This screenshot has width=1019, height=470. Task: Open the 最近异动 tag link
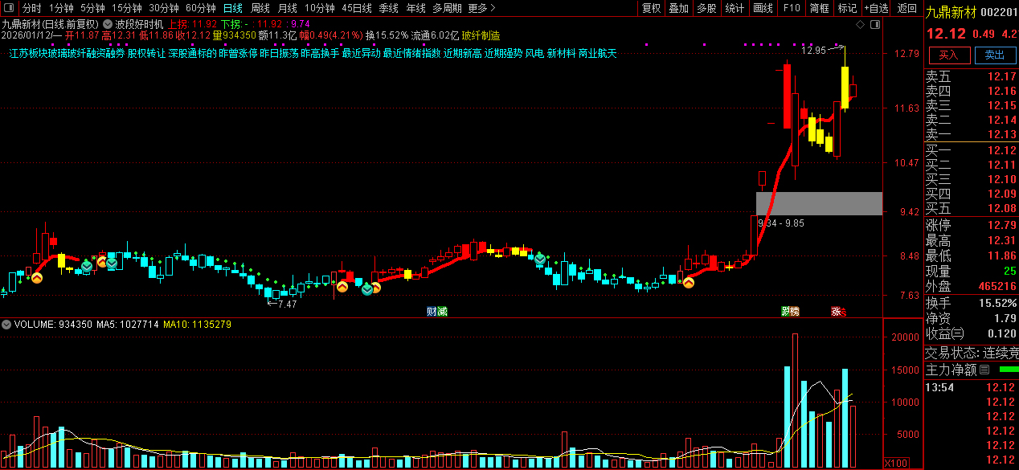click(361, 53)
